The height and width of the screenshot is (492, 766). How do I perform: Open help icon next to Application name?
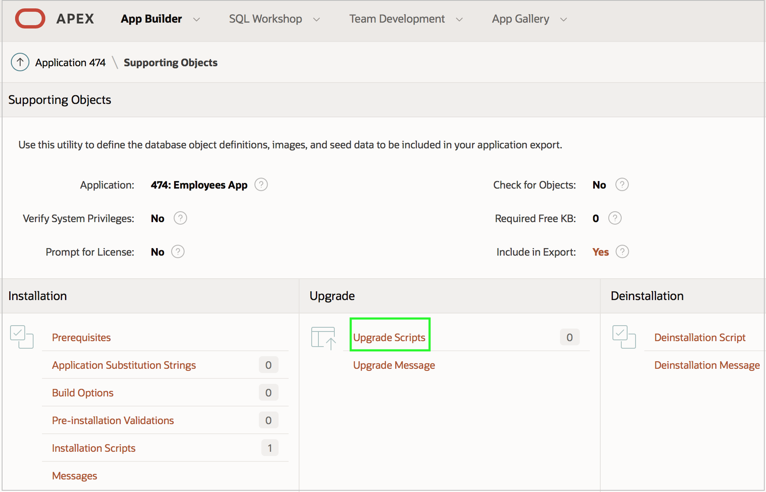[x=261, y=185]
